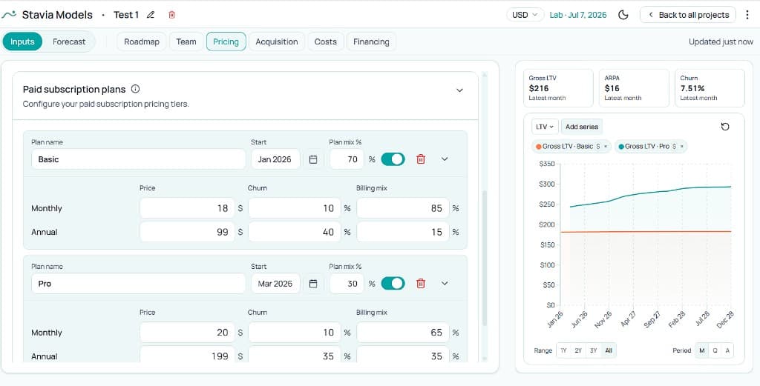Image resolution: width=760 pixels, height=386 pixels.
Task: Collapse the Pro plan details chevron
Action: coord(445,284)
